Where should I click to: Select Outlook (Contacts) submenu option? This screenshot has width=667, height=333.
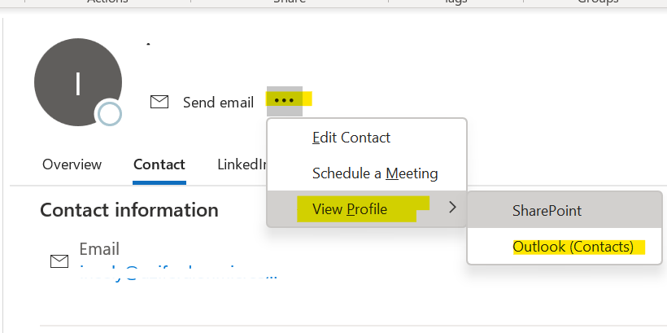tap(573, 247)
